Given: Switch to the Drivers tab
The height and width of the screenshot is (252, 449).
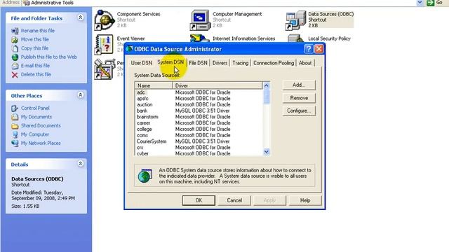Looking at the screenshot, I should tap(220, 63).
